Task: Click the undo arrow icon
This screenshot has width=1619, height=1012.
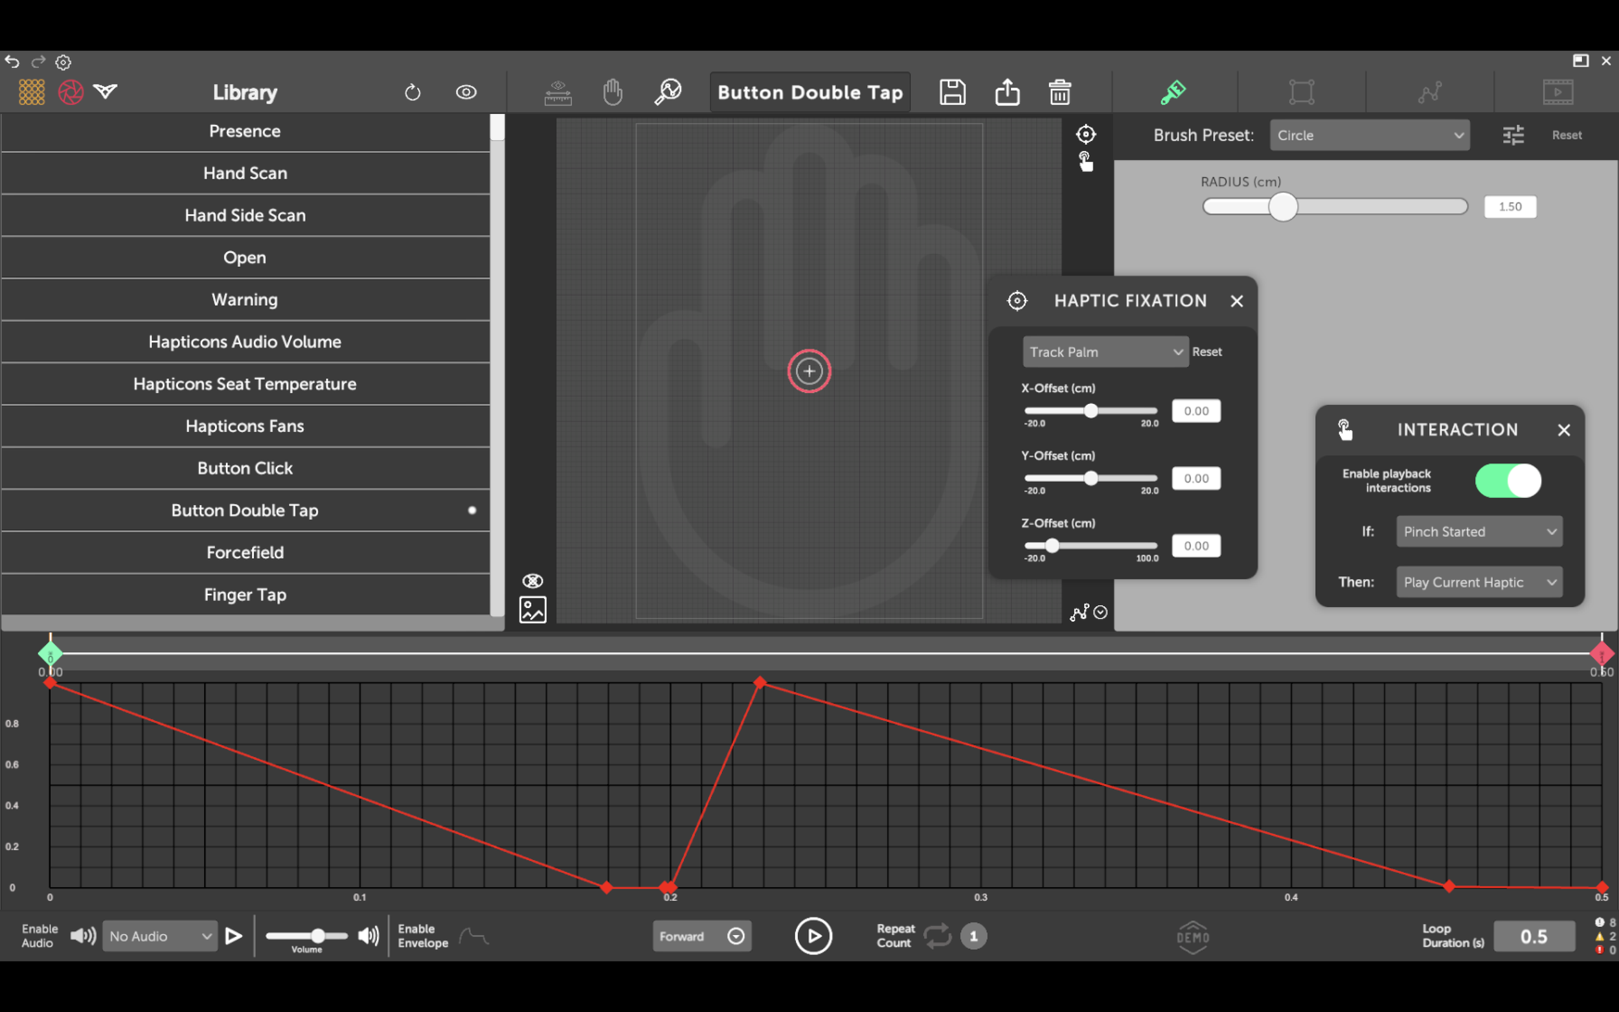Action: click(x=12, y=62)
